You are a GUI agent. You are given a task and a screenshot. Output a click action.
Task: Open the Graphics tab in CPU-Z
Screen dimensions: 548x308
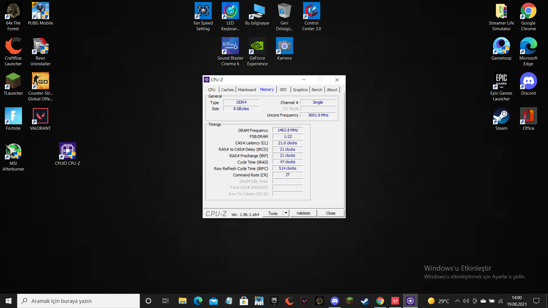click(x=300, y=90)
